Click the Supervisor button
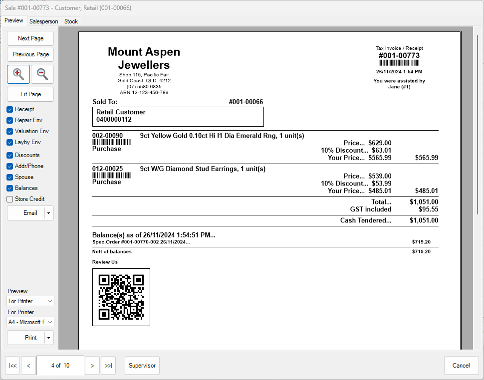The height and width of the screenshot is (380, 484). (x=142, y=365)
